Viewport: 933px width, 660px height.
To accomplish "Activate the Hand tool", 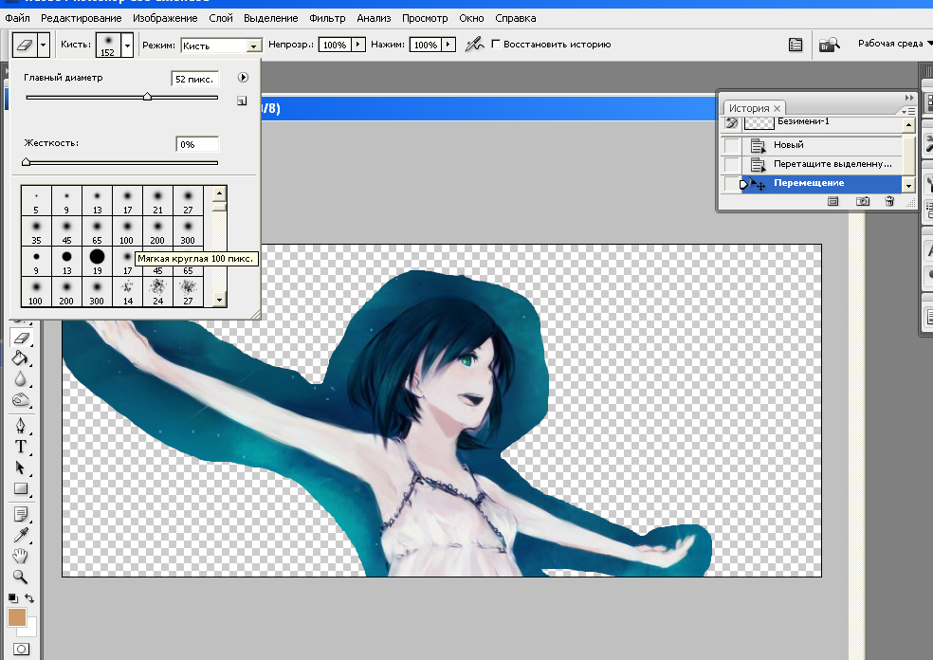I will pos(20,556).
